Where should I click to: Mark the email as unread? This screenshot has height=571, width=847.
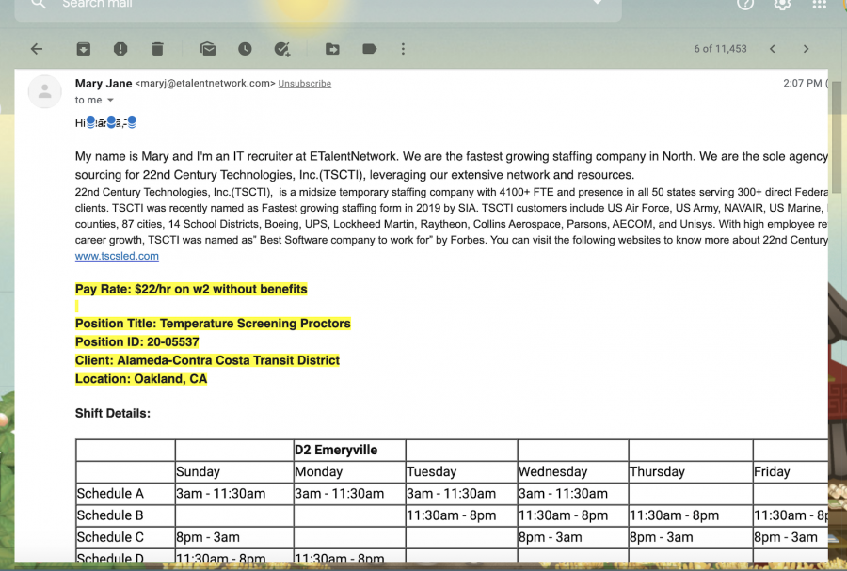pos(208,49)
